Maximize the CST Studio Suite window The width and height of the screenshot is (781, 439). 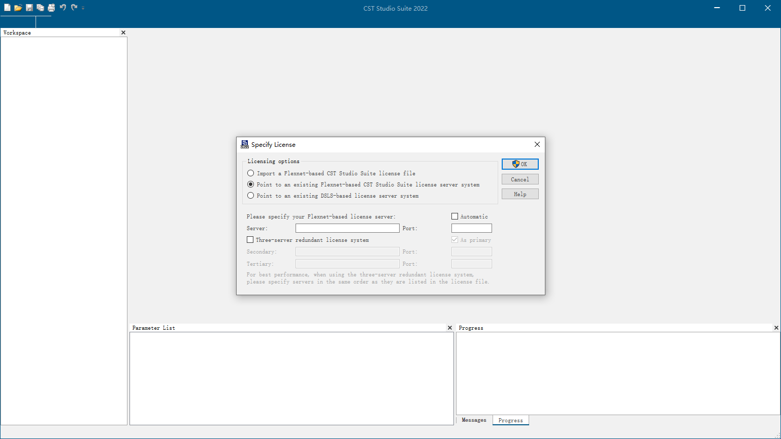(x=742, y=8)
